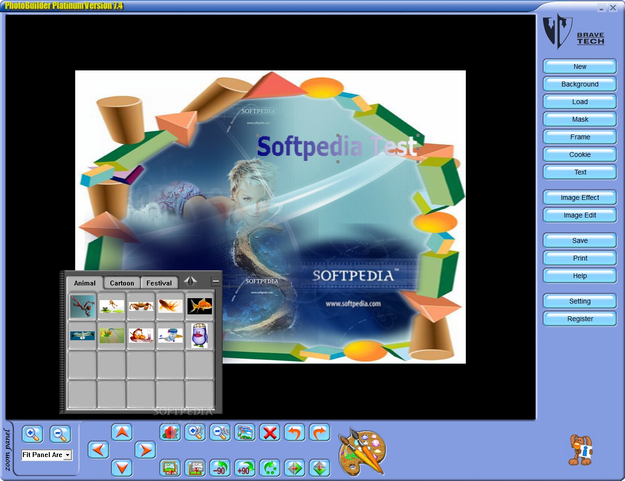Screen dimensions: 625x481
Task: Select the orange fish on white thumbnail
Action: [170, 306]
